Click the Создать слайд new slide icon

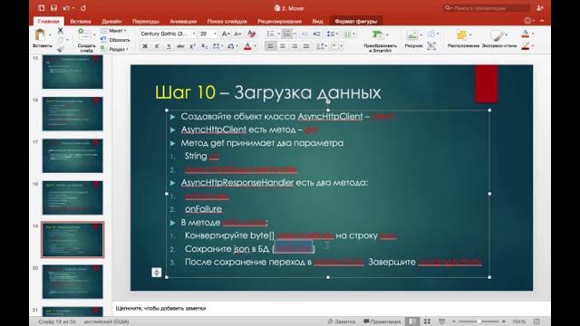point(84,34)
